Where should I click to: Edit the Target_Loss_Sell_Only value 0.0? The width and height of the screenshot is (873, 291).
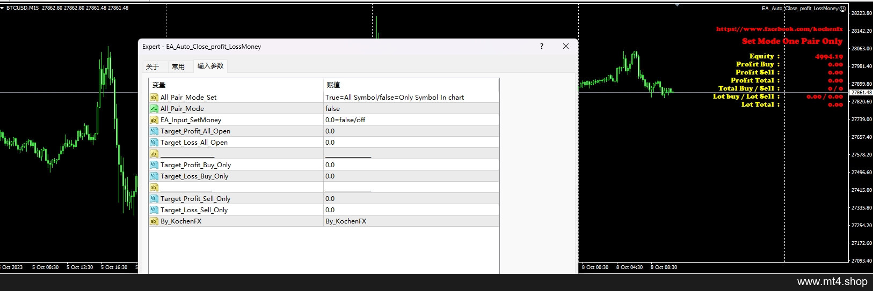tap(411, 210)
